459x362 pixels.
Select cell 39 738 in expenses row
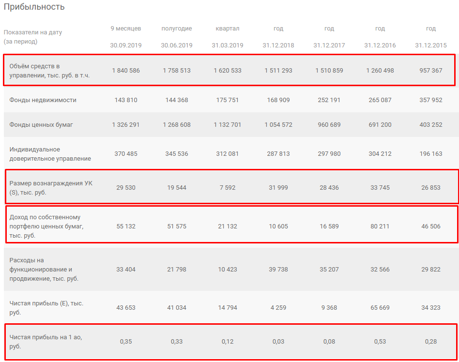[278, 269]
